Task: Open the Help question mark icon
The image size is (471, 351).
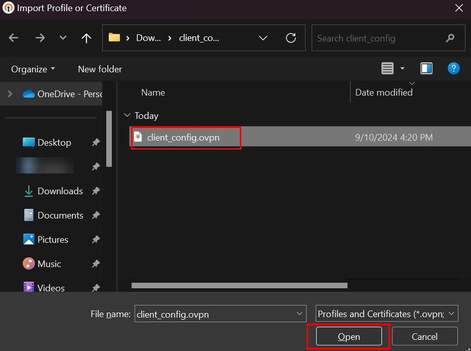Action: pyautogui.click(x=453, y=68)
